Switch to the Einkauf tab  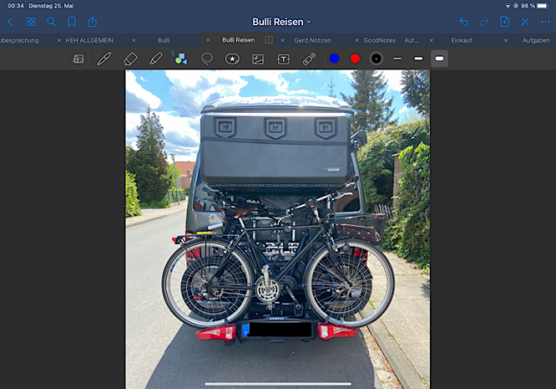[461, 40]
